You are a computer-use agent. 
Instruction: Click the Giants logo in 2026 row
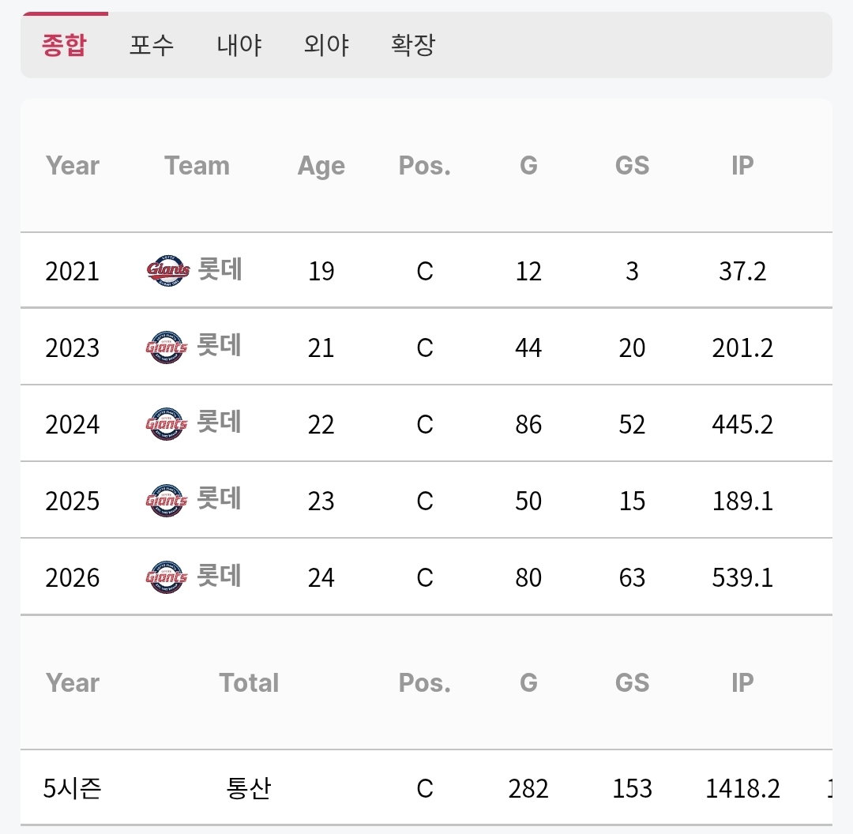tap(167, 577)
